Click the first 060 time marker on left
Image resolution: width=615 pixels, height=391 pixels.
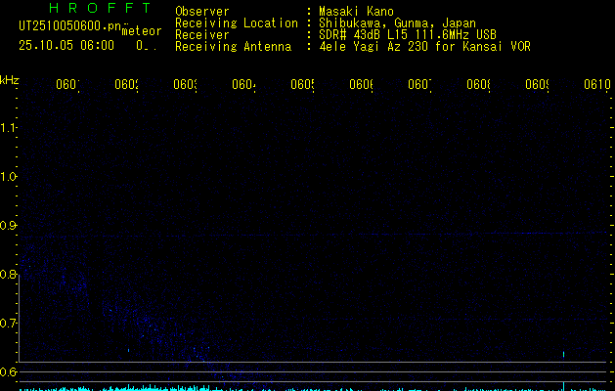tap(66, 85)
